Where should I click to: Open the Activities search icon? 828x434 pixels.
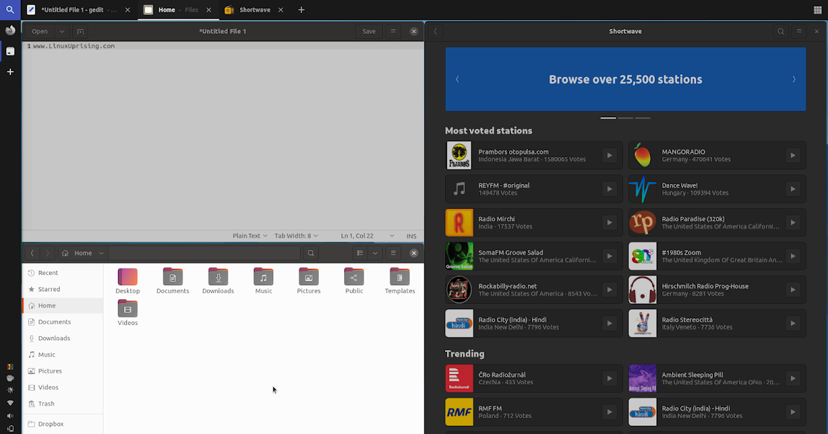(10, 10)
